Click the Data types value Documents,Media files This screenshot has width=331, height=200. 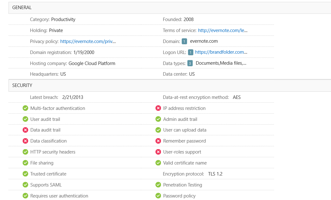click(x=221, y=63)
